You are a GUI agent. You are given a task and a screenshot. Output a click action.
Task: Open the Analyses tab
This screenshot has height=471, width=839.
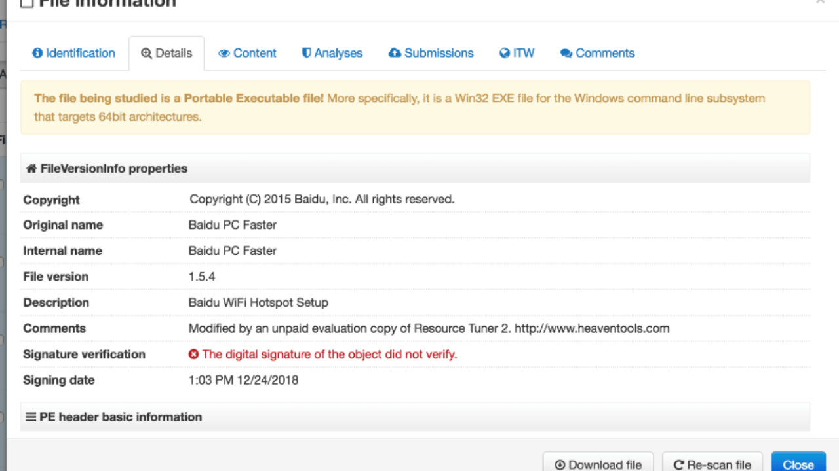point(332,53)
